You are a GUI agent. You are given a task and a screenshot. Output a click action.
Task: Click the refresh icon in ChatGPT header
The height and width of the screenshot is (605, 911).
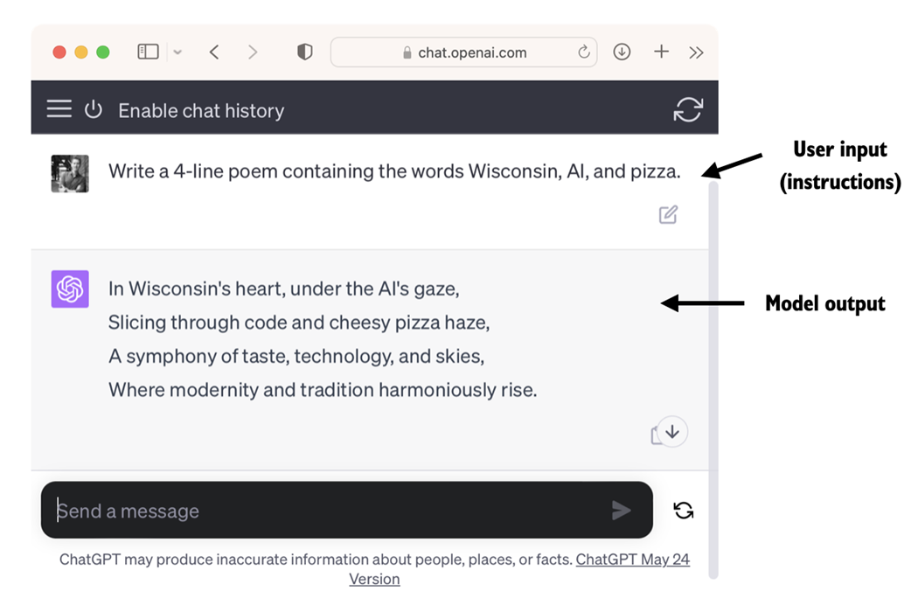[x=688, y=109]
